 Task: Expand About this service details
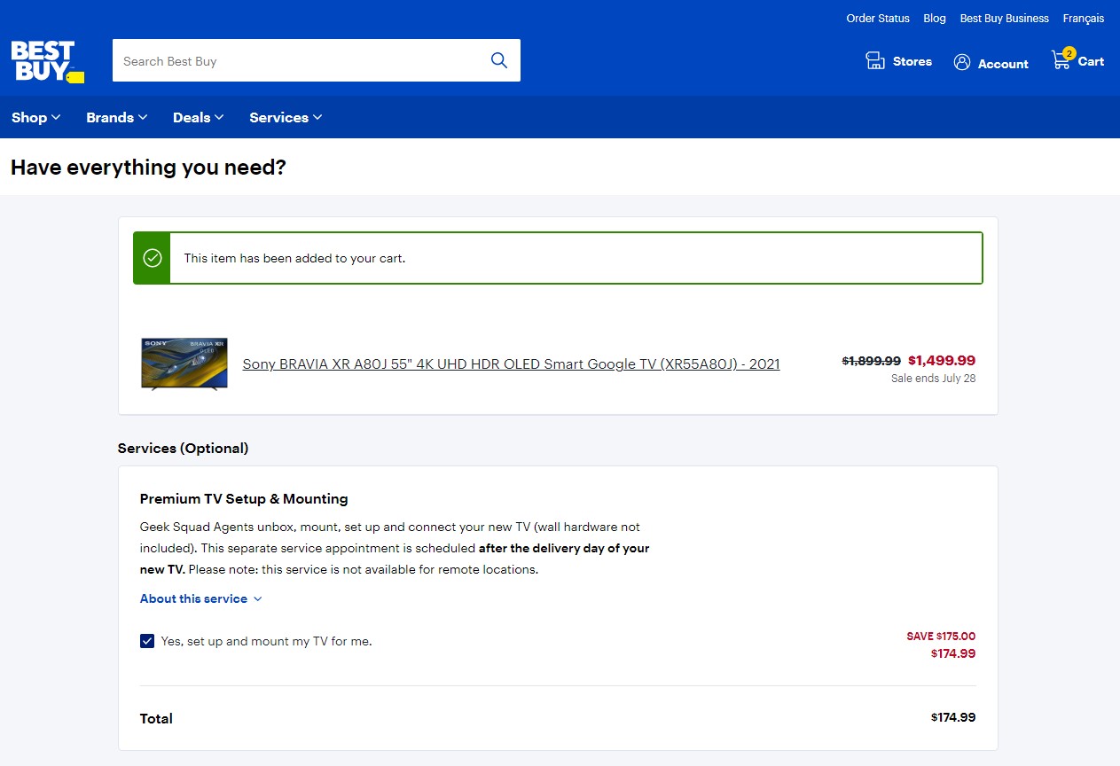201,598
